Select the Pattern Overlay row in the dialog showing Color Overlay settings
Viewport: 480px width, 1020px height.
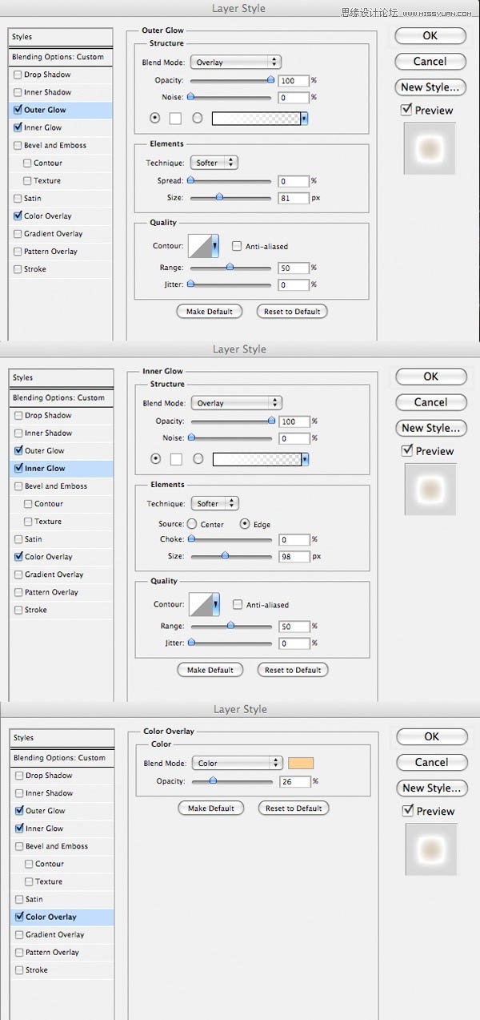[62, 952]
